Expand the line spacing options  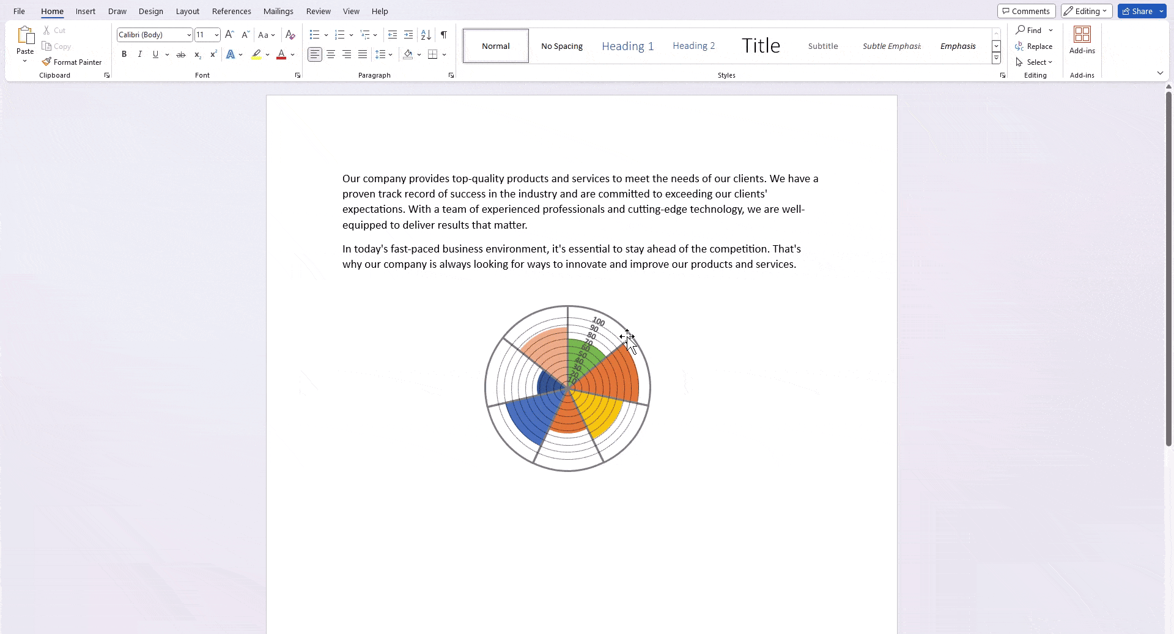[389, 54]
